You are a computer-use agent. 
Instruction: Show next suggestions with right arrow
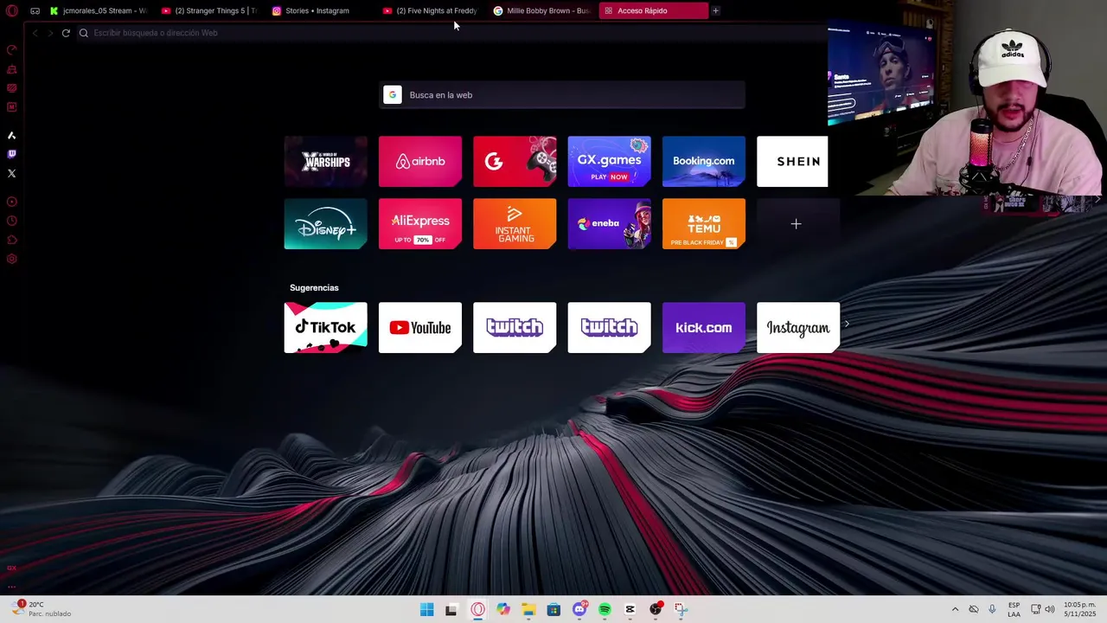(x=847, y=324)
